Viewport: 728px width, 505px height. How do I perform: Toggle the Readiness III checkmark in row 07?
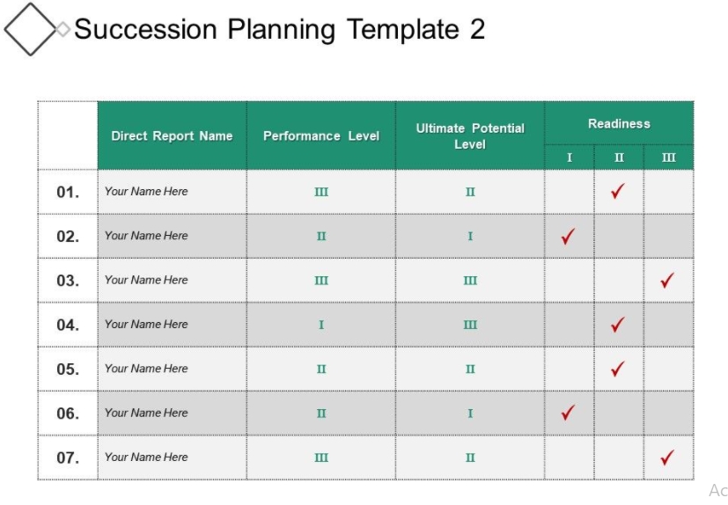tap(667, 457)
